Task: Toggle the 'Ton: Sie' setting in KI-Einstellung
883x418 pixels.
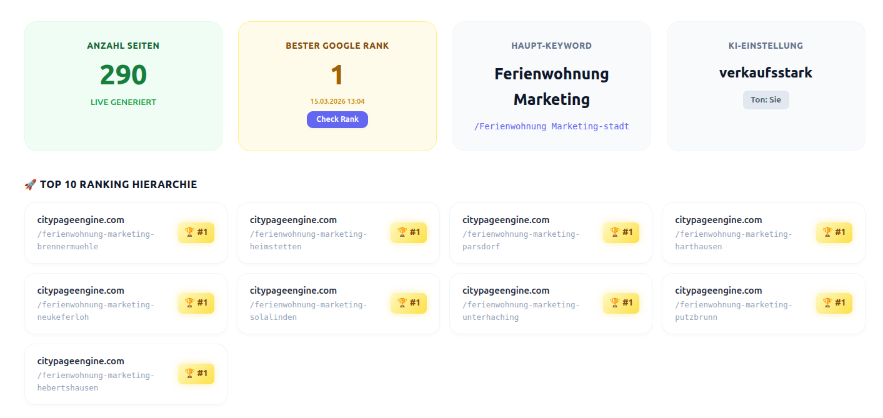Action: click(x=766, y=100)
